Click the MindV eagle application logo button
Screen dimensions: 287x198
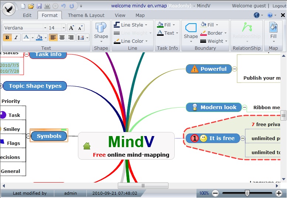tap(9, 9)
